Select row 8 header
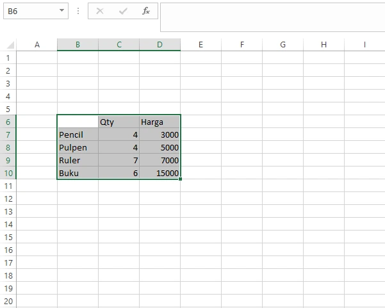385x308 pixels. [8, 147]
